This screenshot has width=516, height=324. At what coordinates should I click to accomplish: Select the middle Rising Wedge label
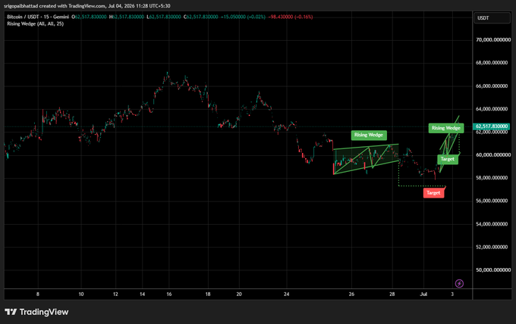(x=369, y=135)
